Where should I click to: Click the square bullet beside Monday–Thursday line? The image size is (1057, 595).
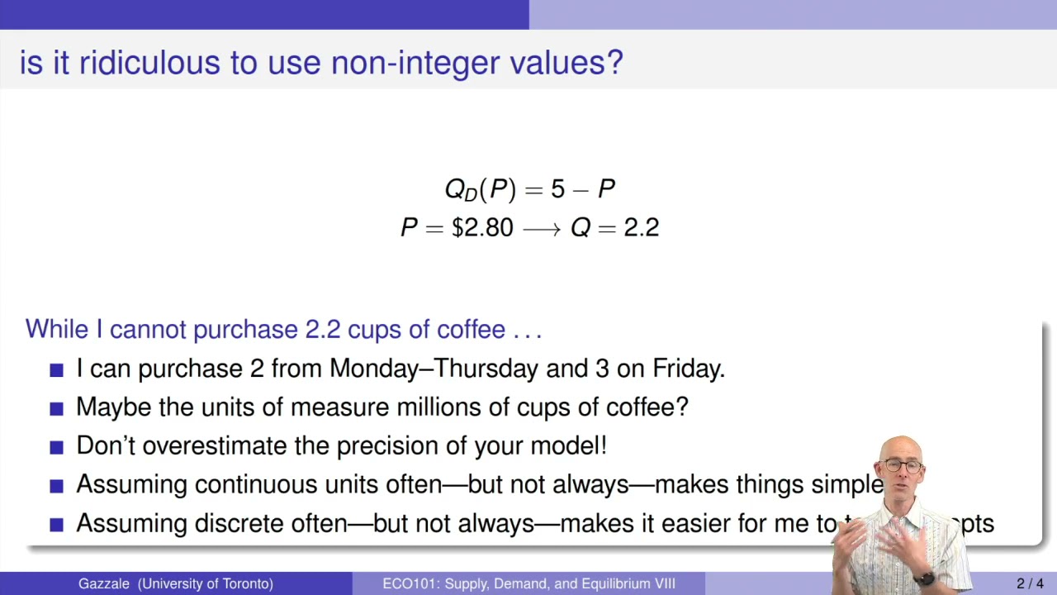click(56, 369)
